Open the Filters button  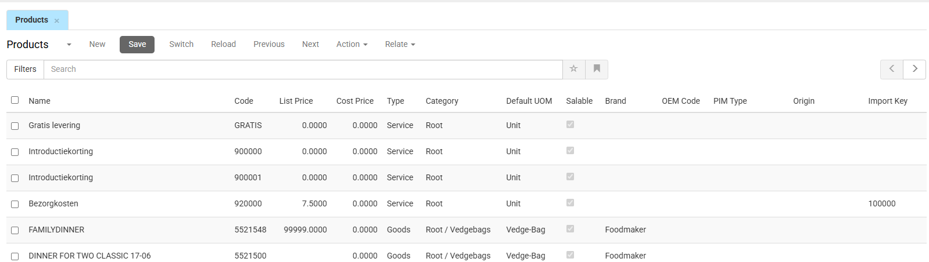click(x=25, y=69)
